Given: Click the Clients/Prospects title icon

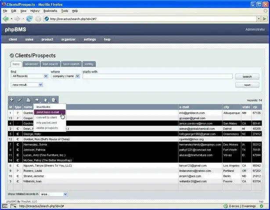Looking at the screenshot, I should click(12, 56).
